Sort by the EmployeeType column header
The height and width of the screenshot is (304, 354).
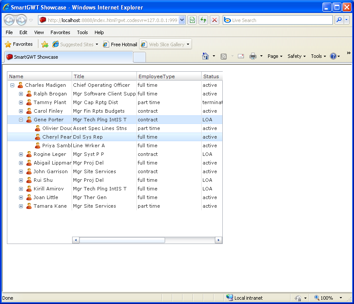click(x=169, y=76)
